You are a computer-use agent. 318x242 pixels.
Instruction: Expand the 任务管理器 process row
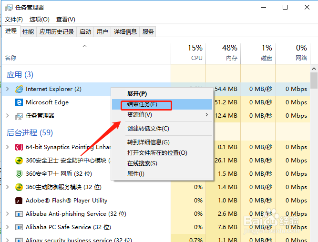pyautogui.click(x=8, y=116)
